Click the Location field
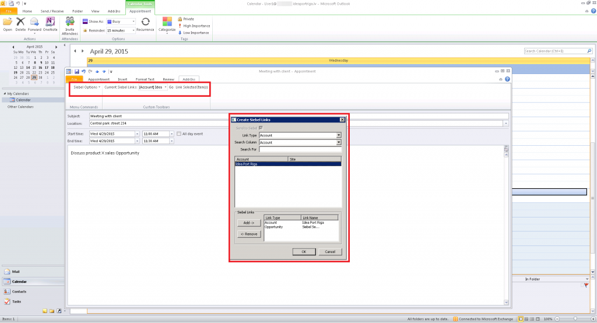Viewport: 597px width, 323px height. tap(296, 124)
